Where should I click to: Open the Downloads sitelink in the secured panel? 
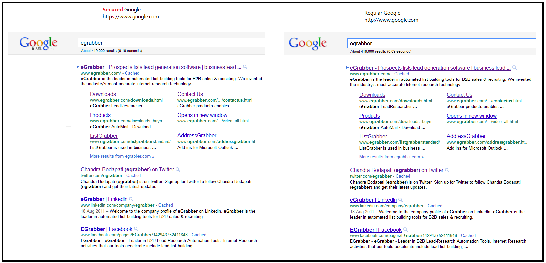pos(103,94)
